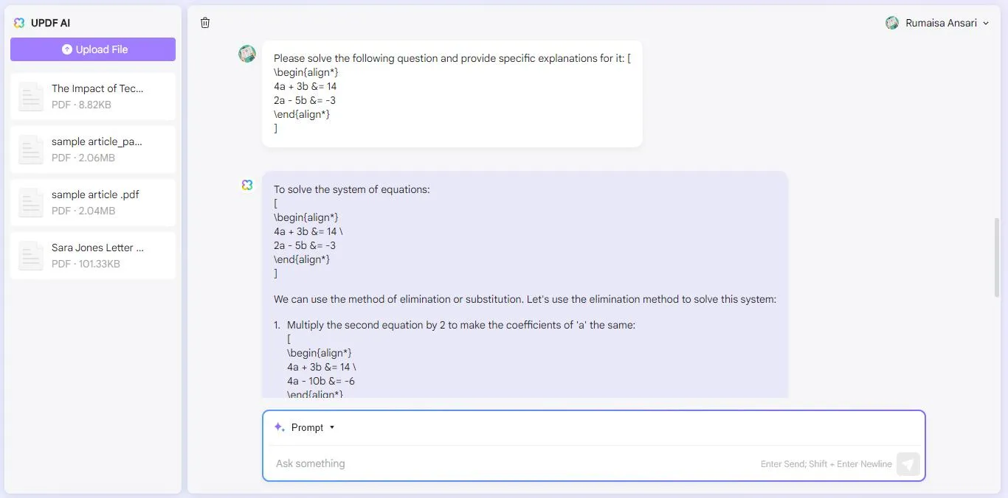Open sample article_pa... PDF file
This screenshot has width=1008, height=498.
(x=93, y=150)
